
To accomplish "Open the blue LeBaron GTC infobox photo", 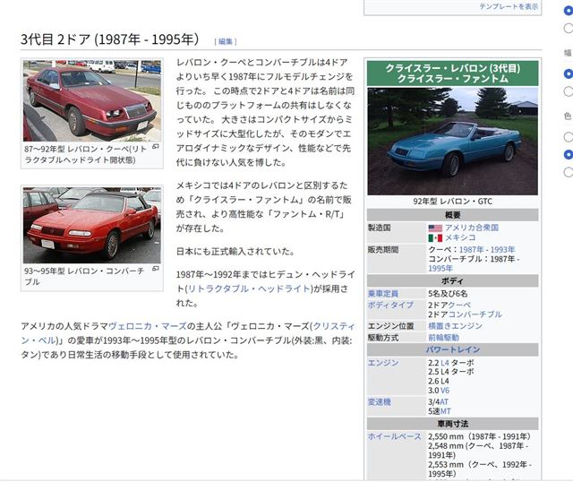I will coord(452,142).
